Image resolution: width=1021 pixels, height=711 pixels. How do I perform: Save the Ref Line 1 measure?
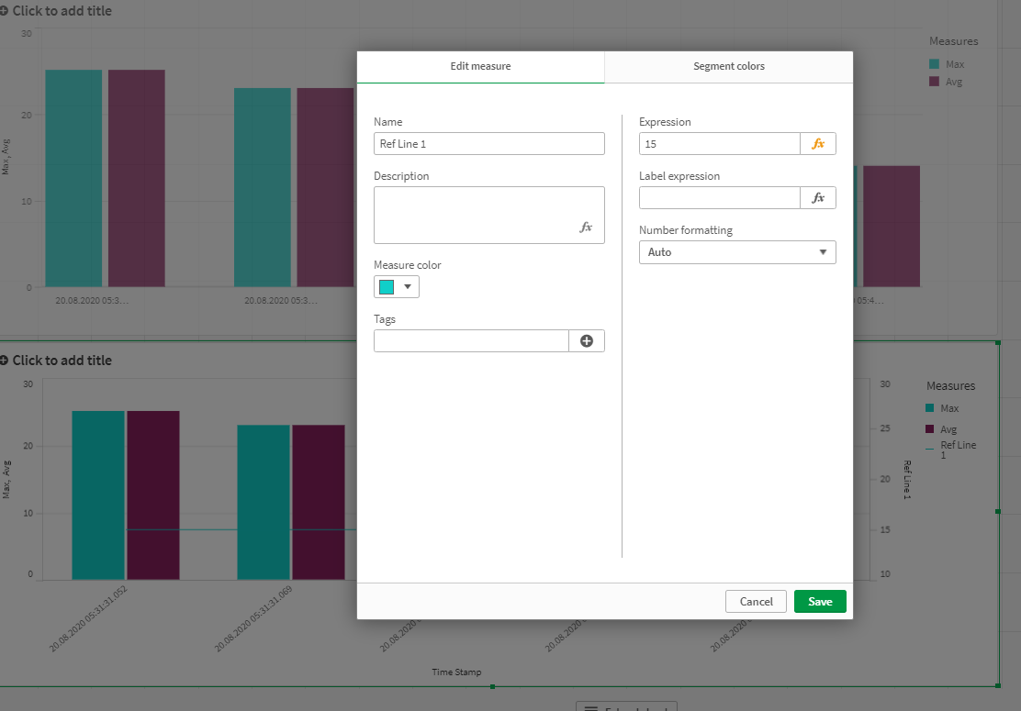coord(820,601)
